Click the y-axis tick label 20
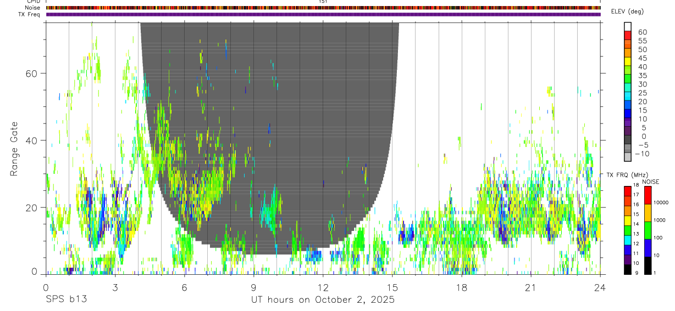The height and width of the screenshot is (311, 675). point(32,207)
